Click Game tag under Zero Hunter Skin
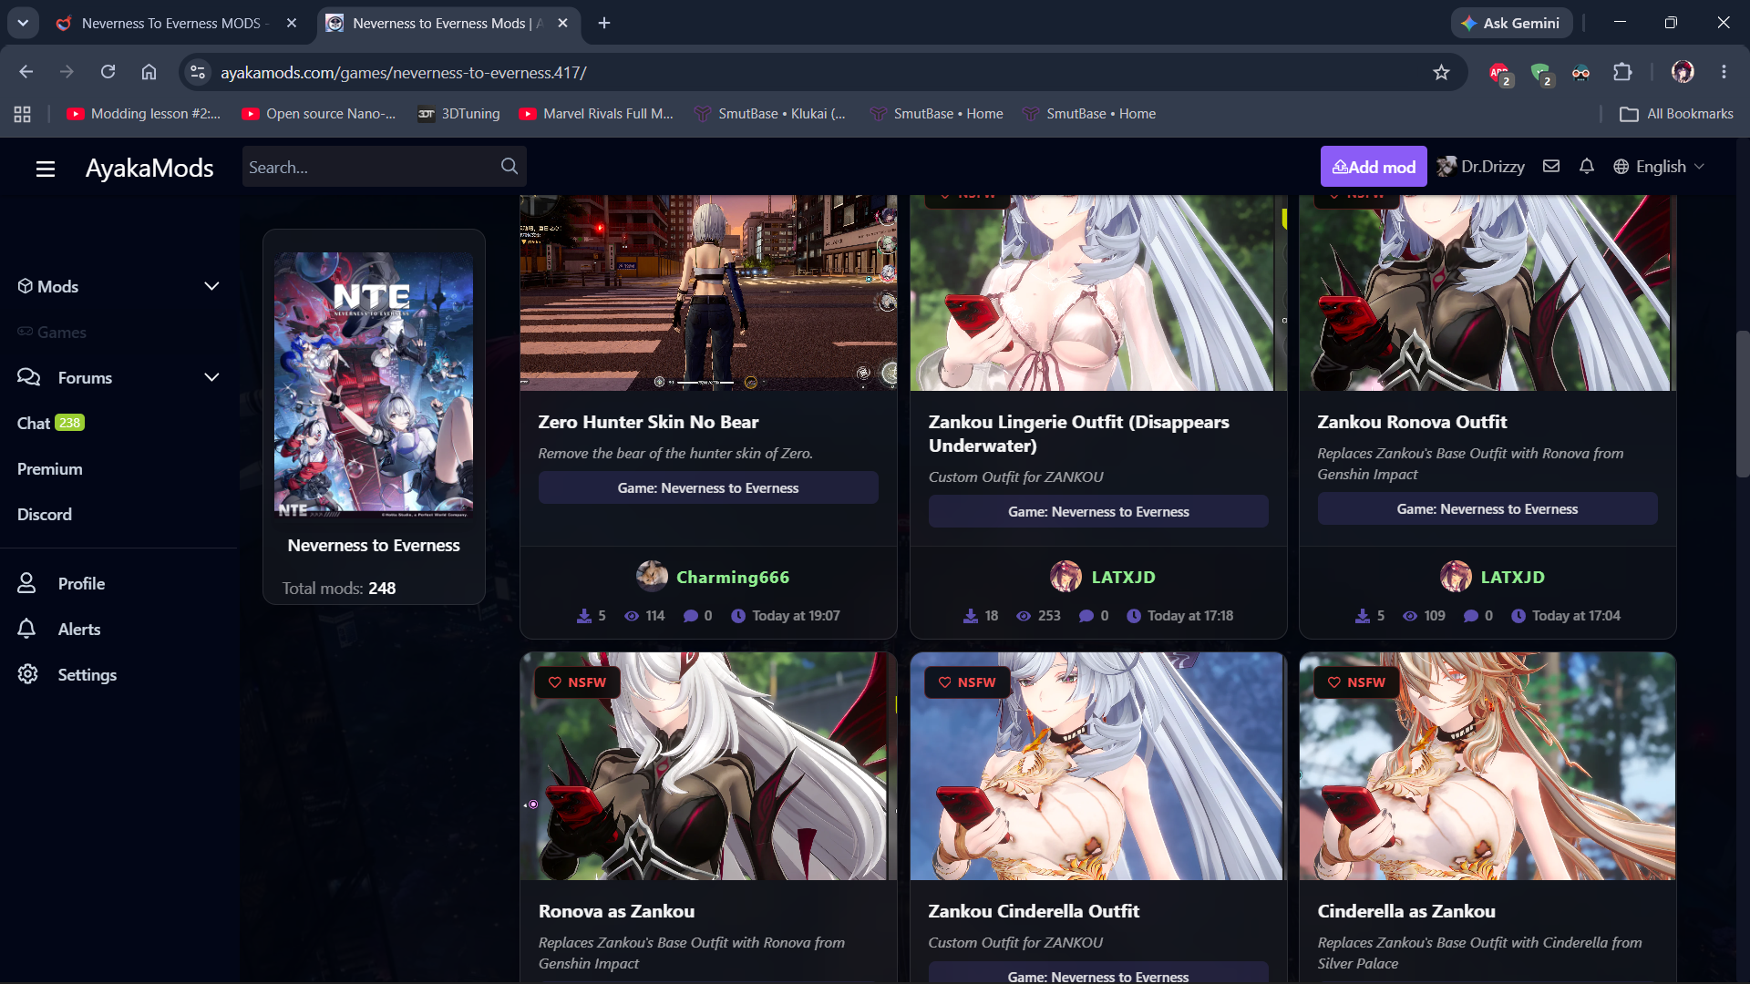1750x984 pixels. pos(708,487)
